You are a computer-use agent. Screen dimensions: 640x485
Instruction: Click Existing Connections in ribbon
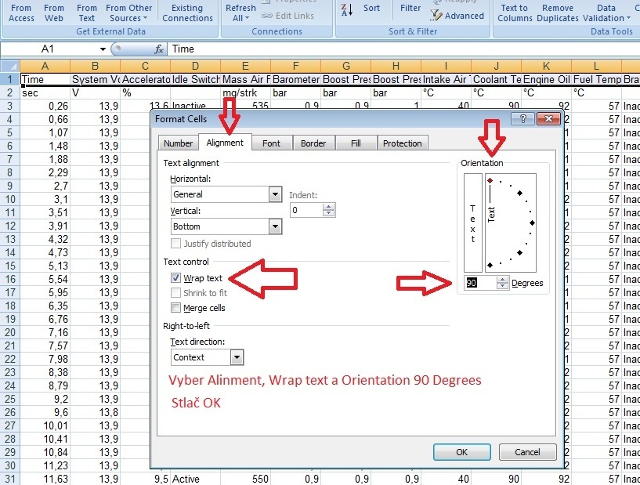[x=187, y=13]
